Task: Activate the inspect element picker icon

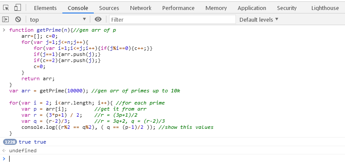Action: 6,8
